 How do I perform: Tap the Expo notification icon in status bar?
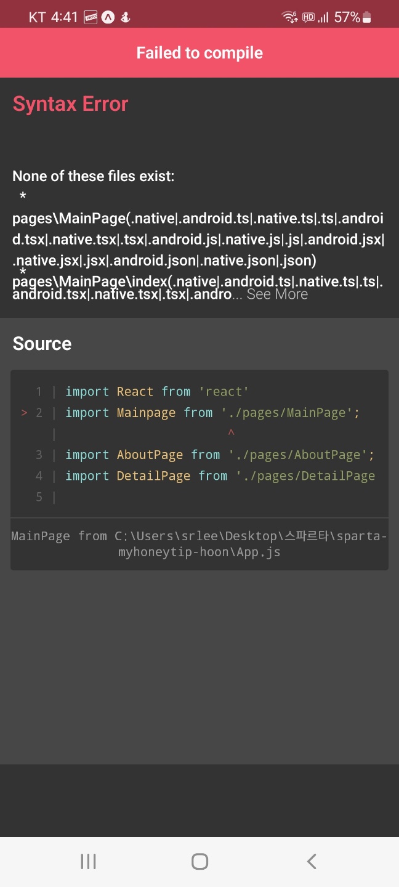pyautogui.click(x=108, y=17)
